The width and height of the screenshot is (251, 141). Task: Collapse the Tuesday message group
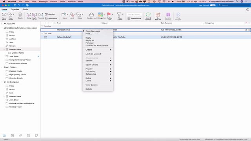[42, 26]
